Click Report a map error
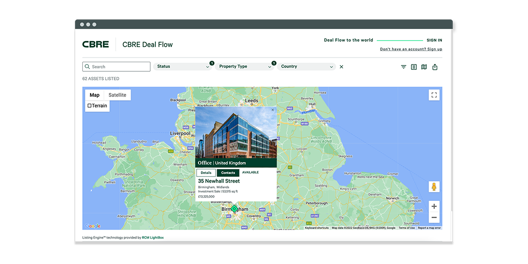Screen dimensions: 528x264 [x=429, y=228]
